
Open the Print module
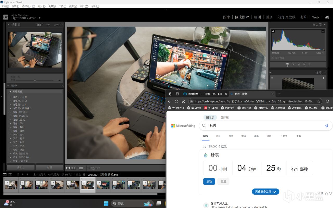(x=304, y=17)
